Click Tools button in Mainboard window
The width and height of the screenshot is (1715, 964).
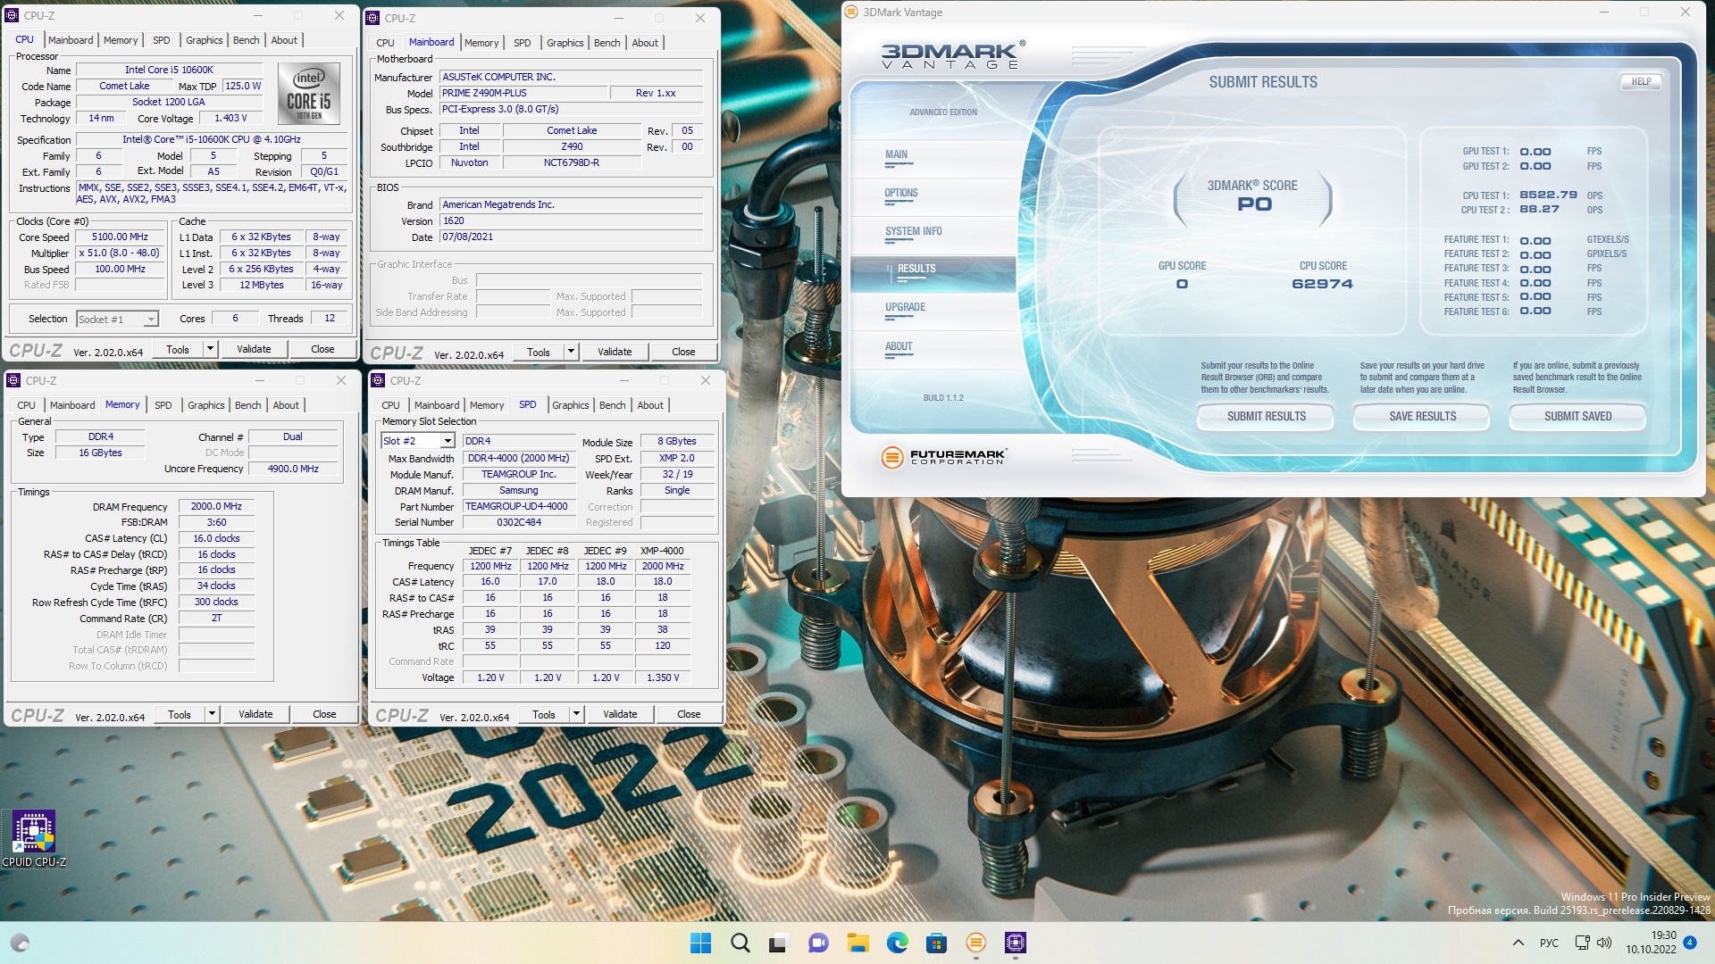(539, 352)
